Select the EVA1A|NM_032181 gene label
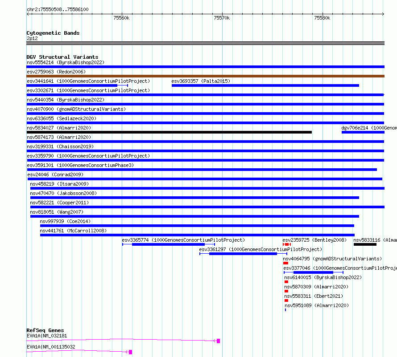Viewport: 397px width, 357px height. 47,336
